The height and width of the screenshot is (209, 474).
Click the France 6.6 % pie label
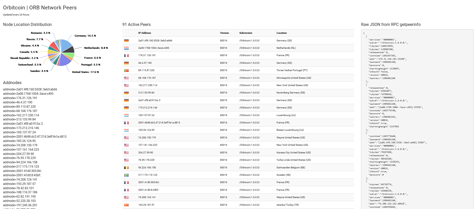(93, 58)
